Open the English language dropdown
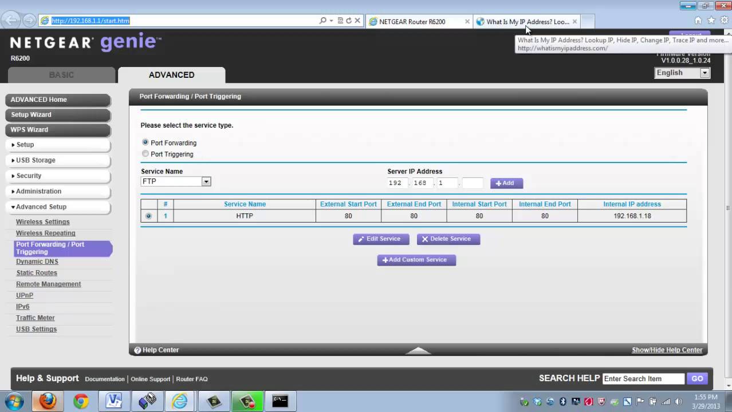This screenshot has height=412, width=732. click(x=682, y=73)
